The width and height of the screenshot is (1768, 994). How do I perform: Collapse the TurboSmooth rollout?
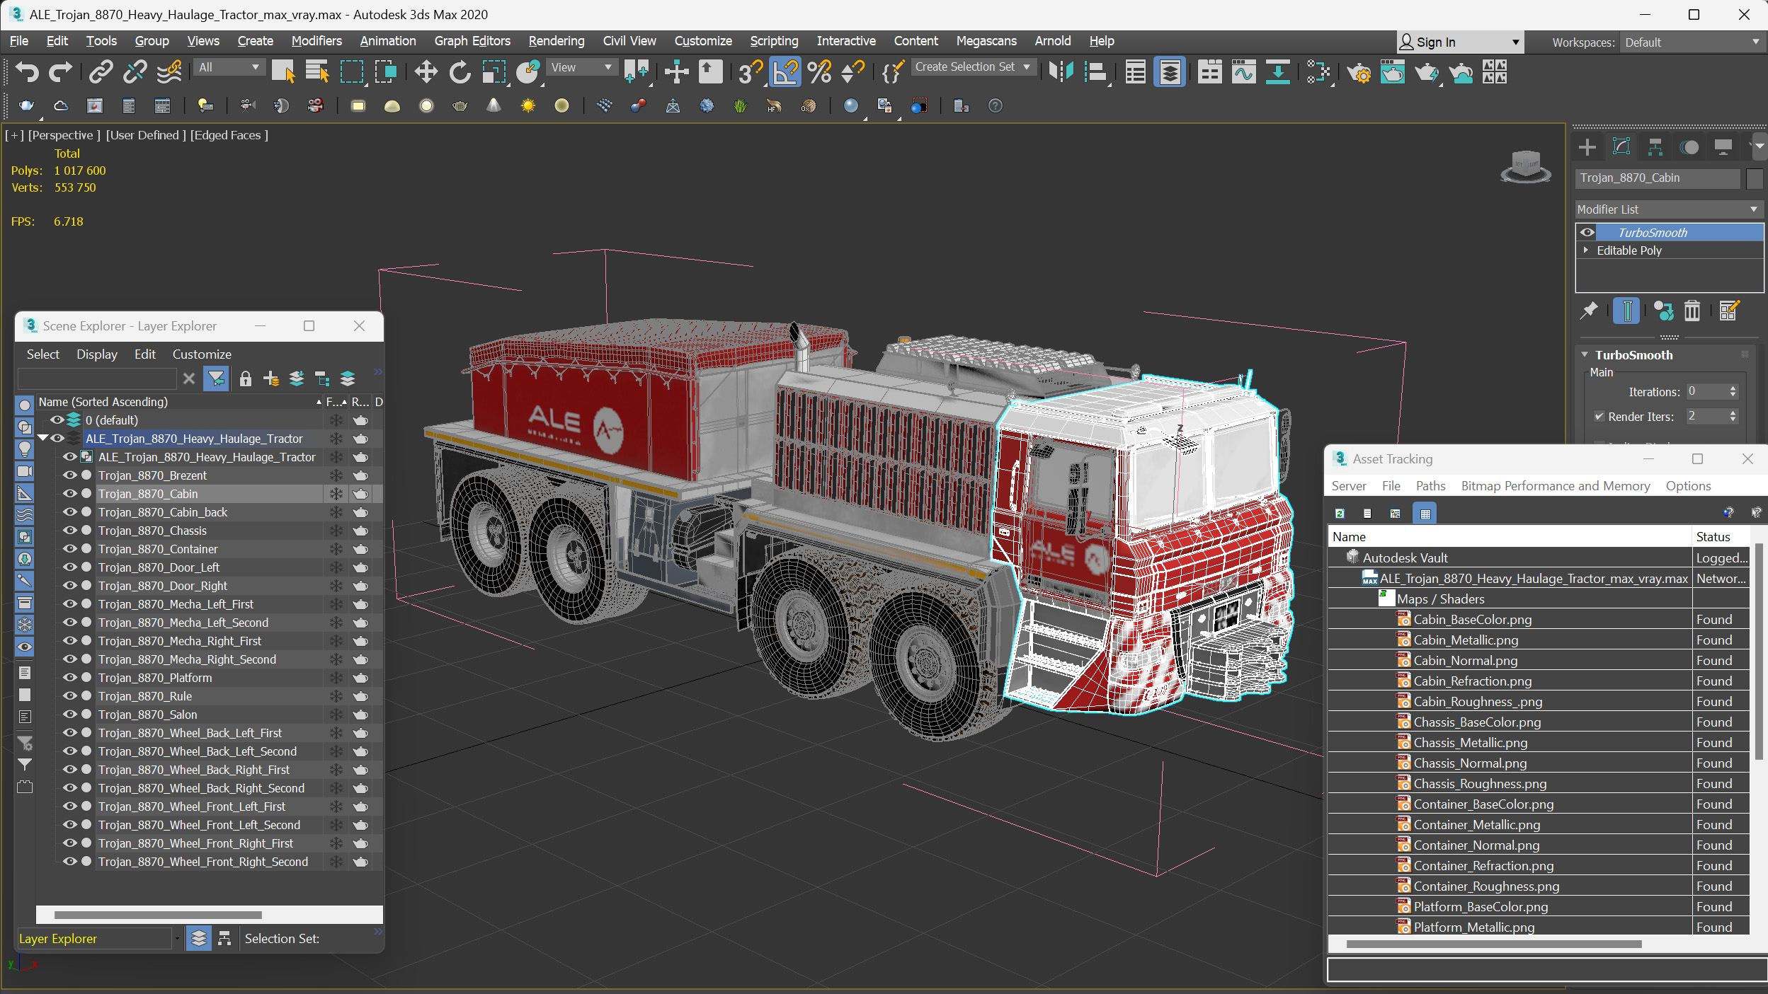tap(1585, 355)
